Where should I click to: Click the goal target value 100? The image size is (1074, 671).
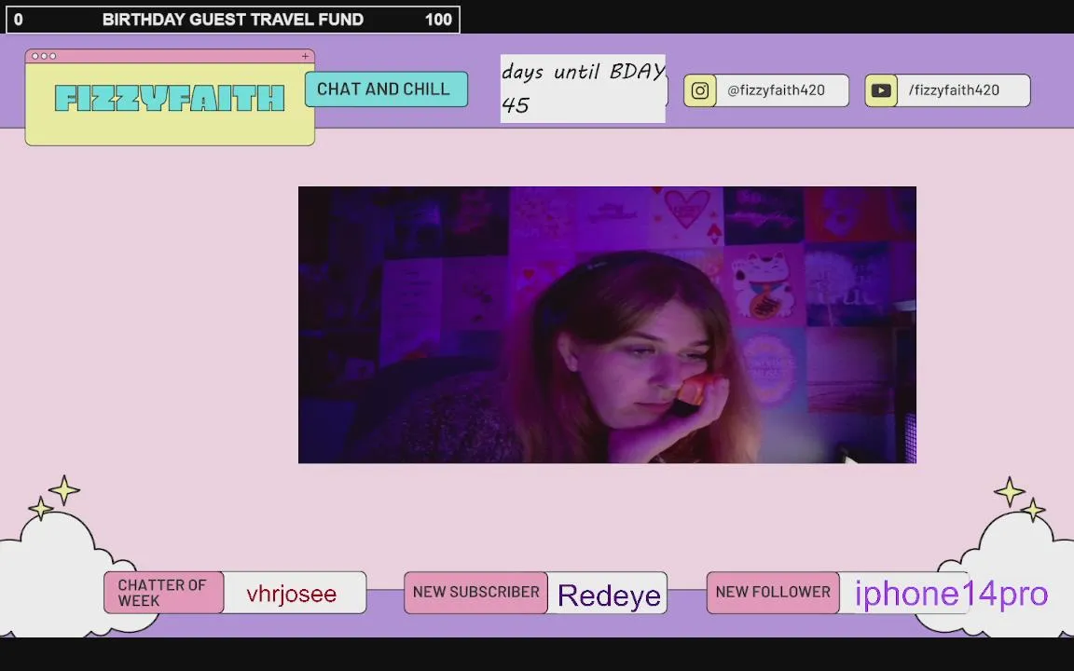(438, 20)
